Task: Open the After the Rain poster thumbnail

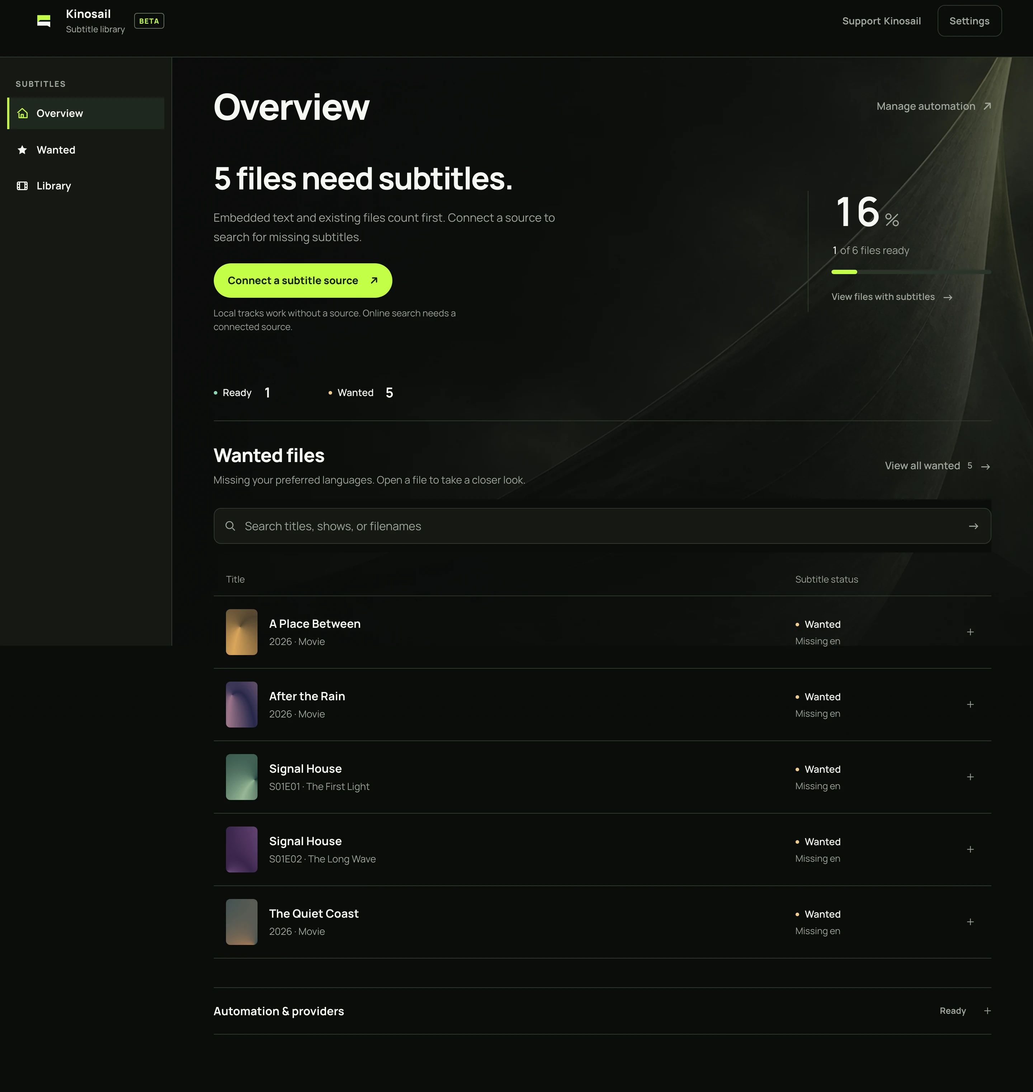Action: click(242, 704)
